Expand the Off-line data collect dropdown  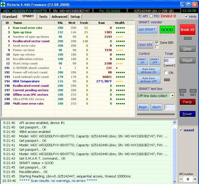[172, 96]
